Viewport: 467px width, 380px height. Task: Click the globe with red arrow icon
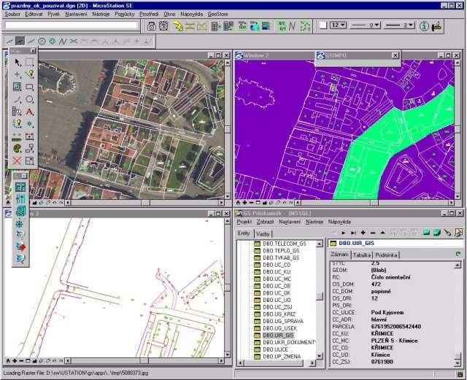point(20,247)
